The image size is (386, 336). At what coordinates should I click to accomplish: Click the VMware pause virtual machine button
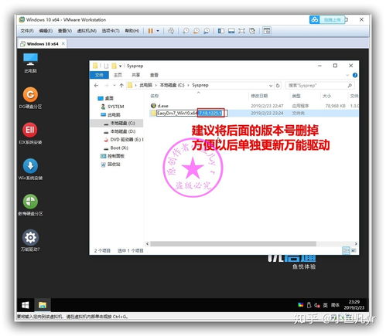point(151,31)
